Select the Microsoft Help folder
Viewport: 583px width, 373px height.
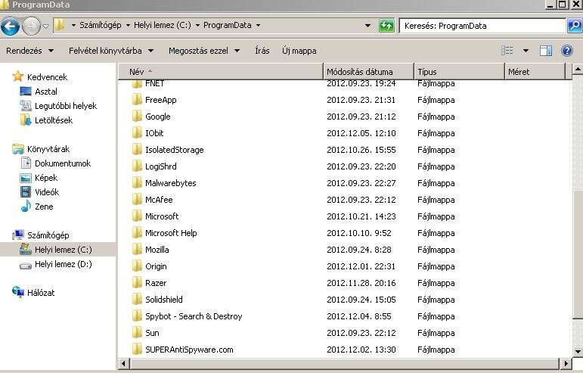coord(171,233)
